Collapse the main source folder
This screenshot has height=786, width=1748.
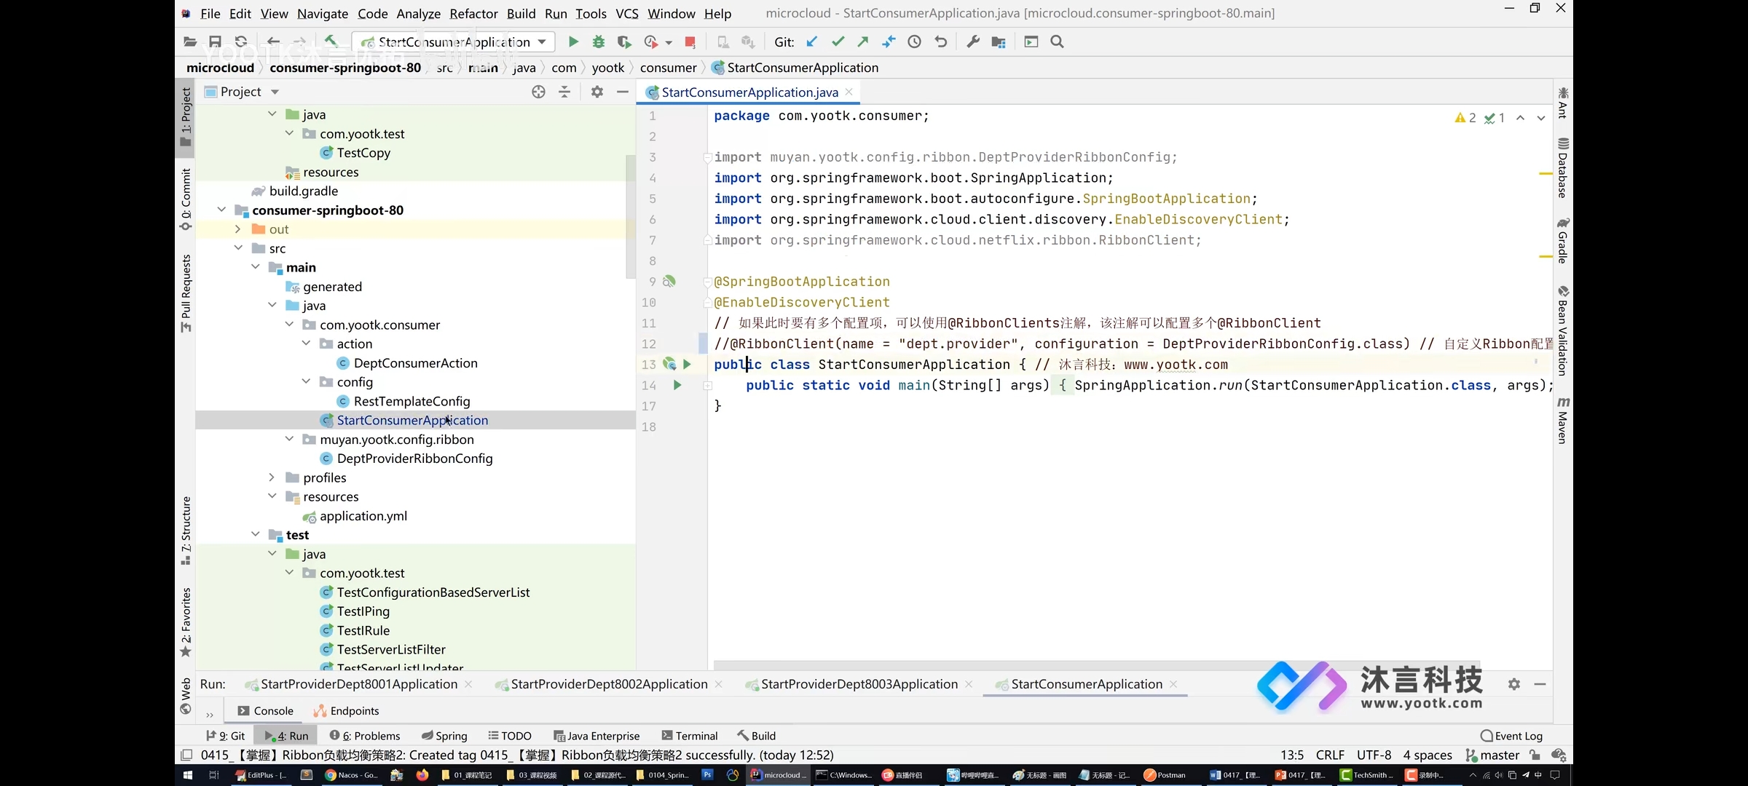[256, 267]
